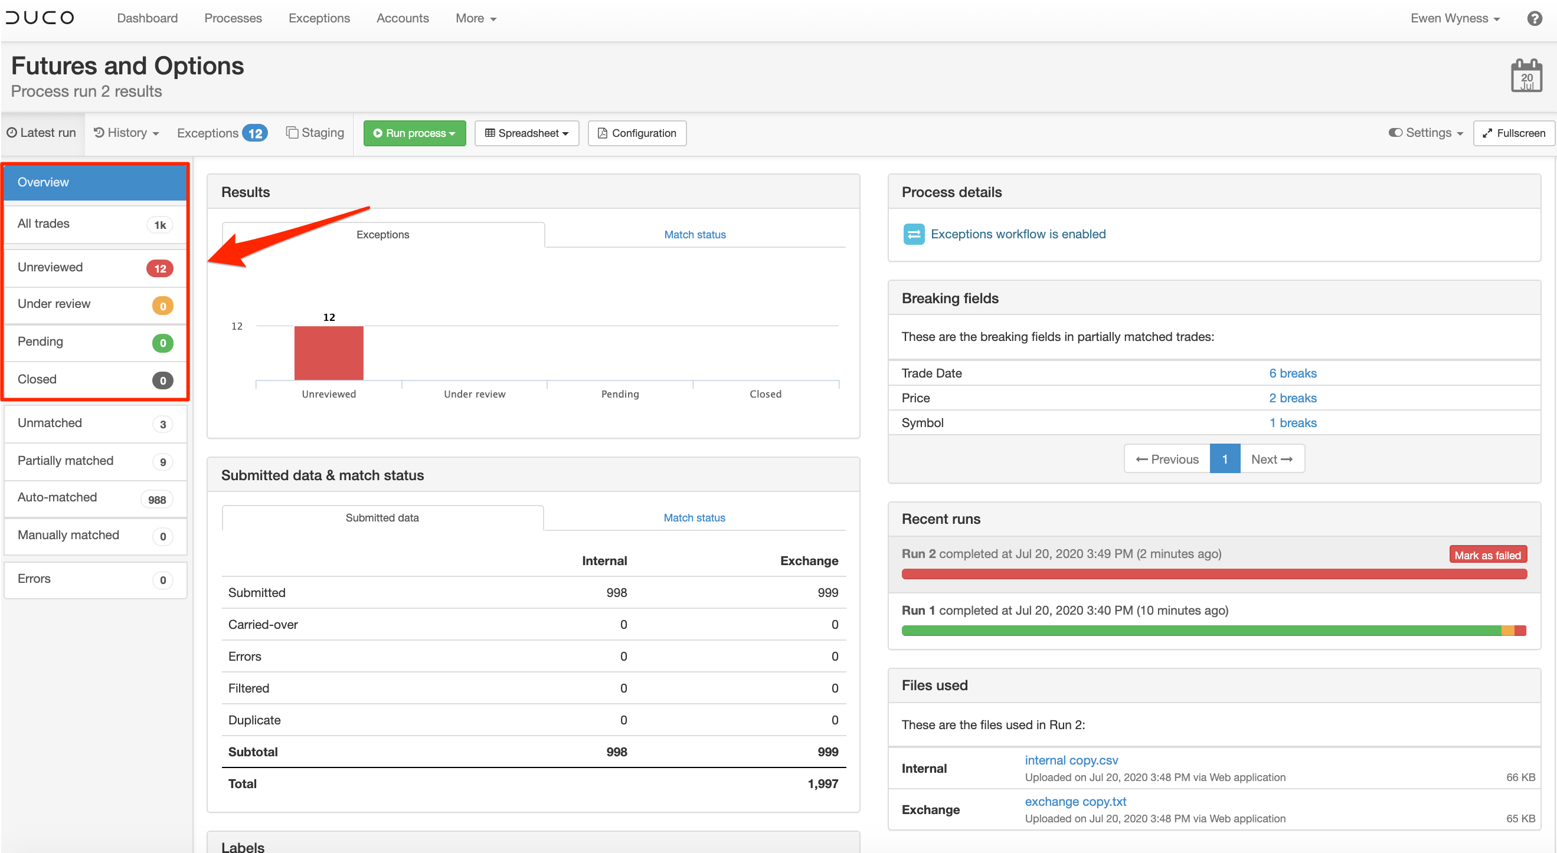Click the Configuration button

coord(636,133)
